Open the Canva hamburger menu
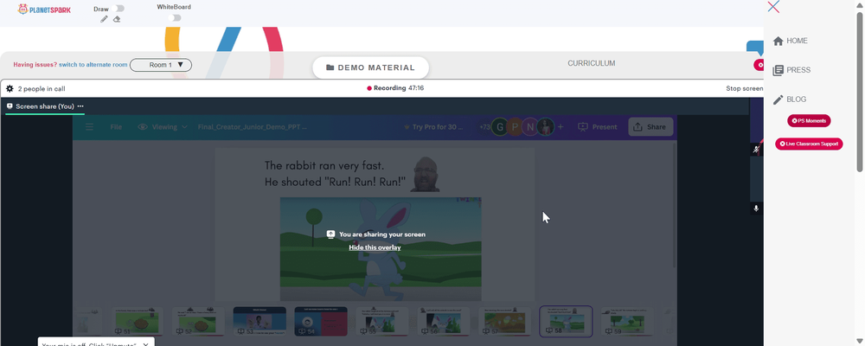The height and width of the screenshot is (346, 865). [x=89, y=127]
